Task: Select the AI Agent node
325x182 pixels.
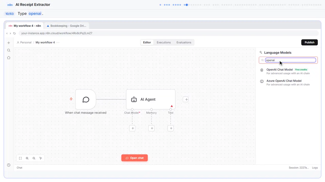Action: (151, 99)
